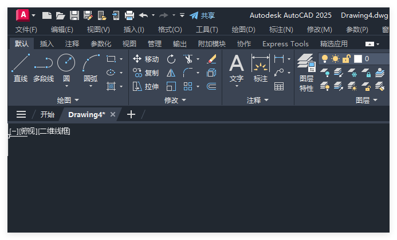Toggle the layer freeze sun icon
Viewport: 397px width, 240px height.
pos(335,59)
